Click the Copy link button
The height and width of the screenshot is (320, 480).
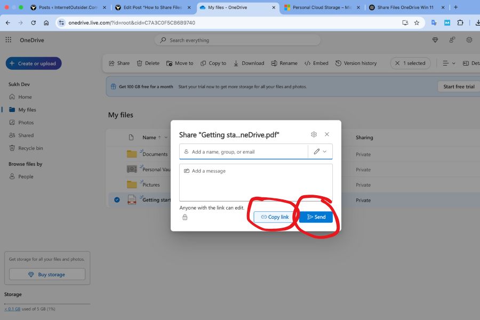tap(275, 217)
